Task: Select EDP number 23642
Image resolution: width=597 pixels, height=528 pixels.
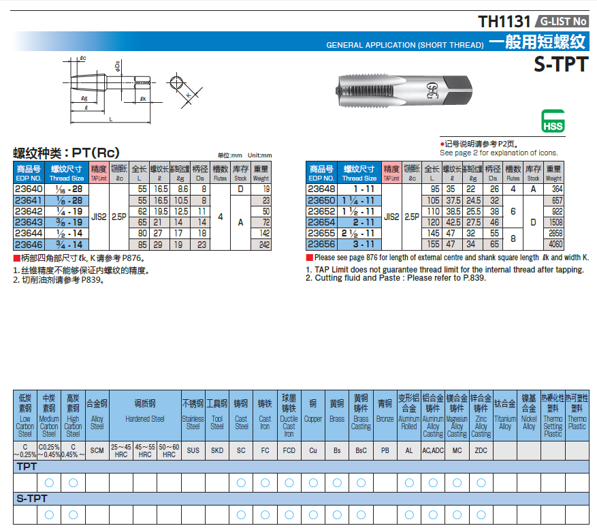Action: pos(29,211)
